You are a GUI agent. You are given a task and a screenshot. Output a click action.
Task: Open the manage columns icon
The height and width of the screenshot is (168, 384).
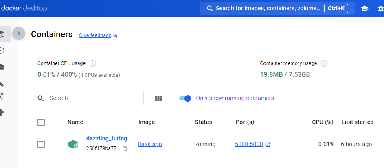click(x=158, y=98)
